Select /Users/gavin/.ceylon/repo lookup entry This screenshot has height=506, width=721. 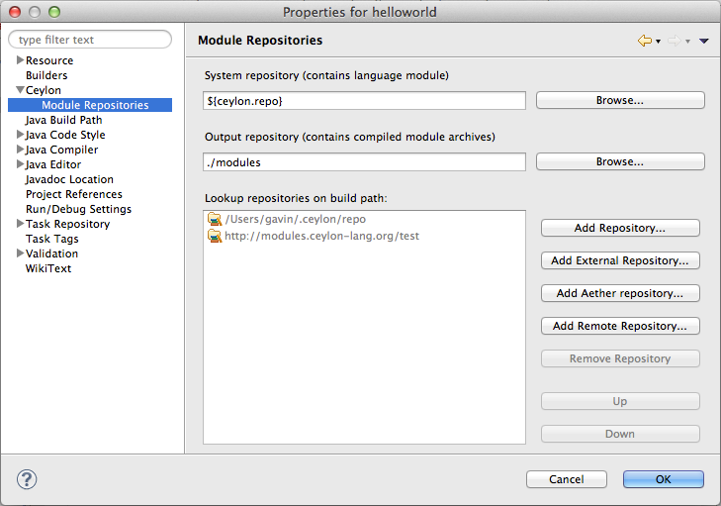[295, 219]
